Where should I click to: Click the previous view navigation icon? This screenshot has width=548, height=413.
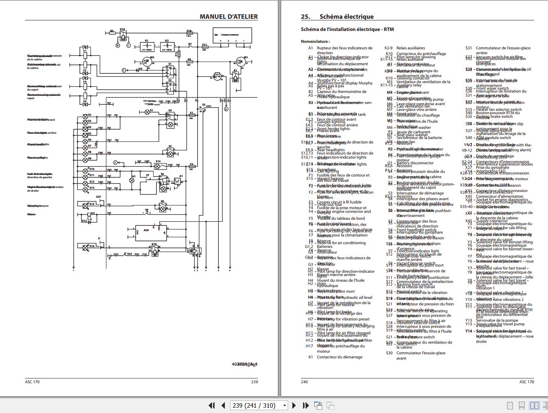(x=318, y=405)
